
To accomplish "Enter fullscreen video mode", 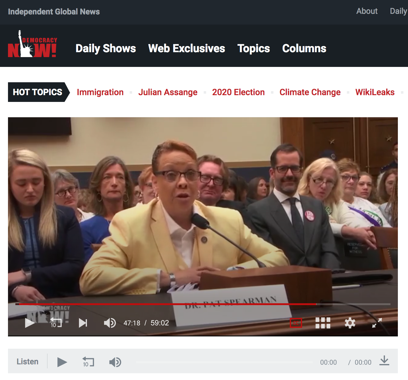I will click(x=377, y=323).
